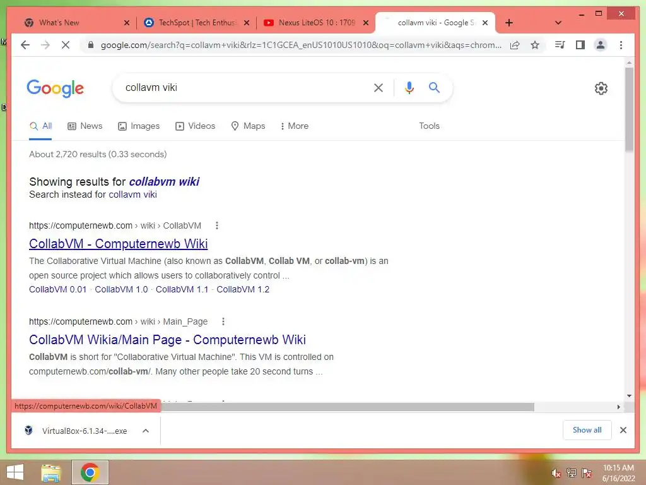Switch to the Nexus LiteOS 10 tab
This screenshot has width=646, height=485.
pos(310,23)
